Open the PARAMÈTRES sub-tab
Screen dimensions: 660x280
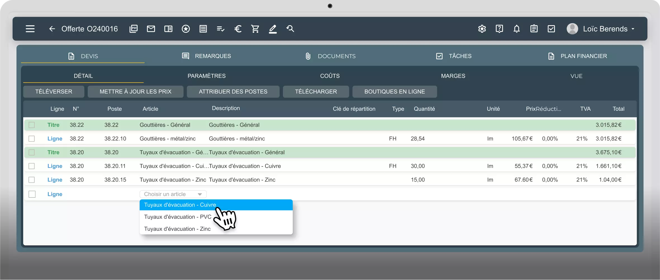click(x=206, y=76)
